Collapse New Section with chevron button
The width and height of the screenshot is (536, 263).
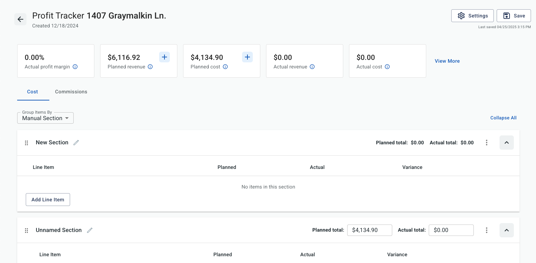point(507,143)
